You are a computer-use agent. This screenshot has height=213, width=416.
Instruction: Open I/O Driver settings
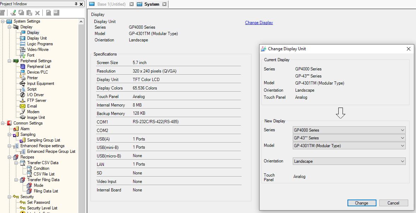[x=35, y=95]
